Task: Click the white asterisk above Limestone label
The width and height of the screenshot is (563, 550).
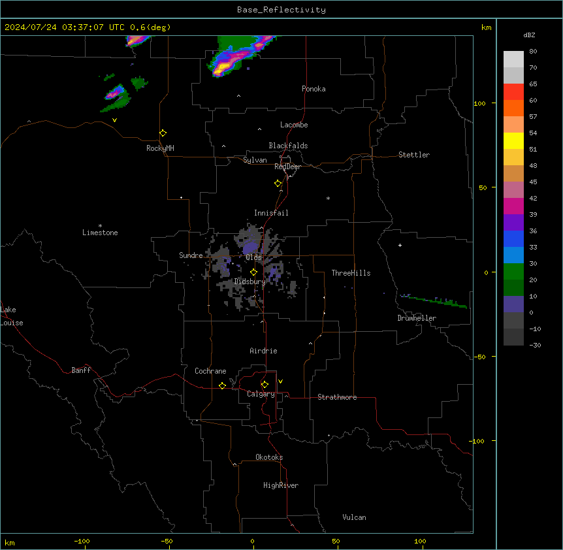Action: 100,225
